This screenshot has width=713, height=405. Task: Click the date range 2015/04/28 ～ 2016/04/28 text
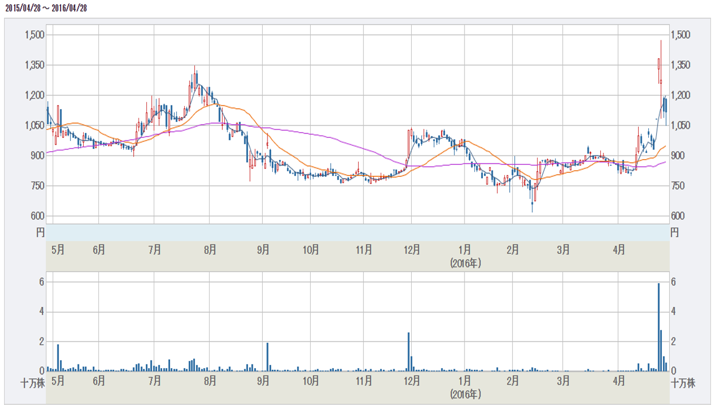[x=45, y=8]
